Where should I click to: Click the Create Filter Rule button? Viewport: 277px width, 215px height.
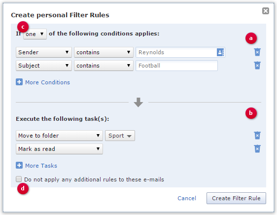(x=236, y=198)
